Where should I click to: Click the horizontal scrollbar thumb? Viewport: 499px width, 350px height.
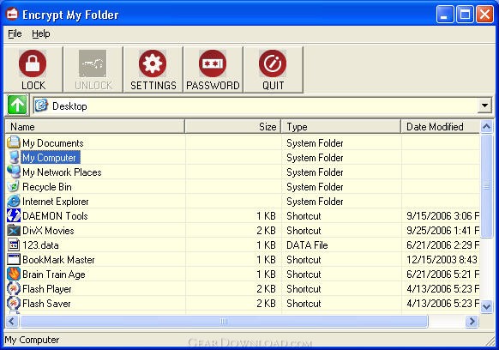[x=224, y=322]
